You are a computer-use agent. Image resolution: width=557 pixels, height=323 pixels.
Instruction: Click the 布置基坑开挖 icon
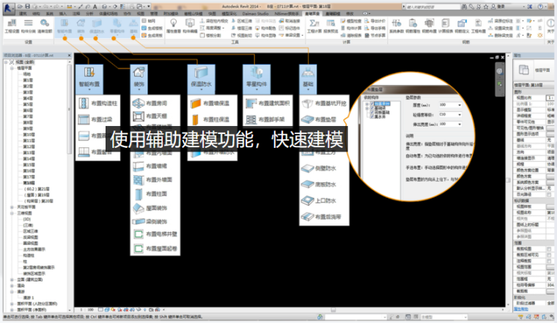(x=306, y=103)
